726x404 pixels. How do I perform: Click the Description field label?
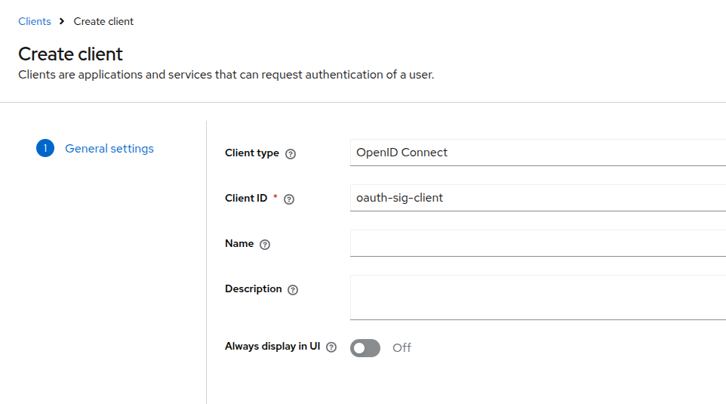(254, 289)
